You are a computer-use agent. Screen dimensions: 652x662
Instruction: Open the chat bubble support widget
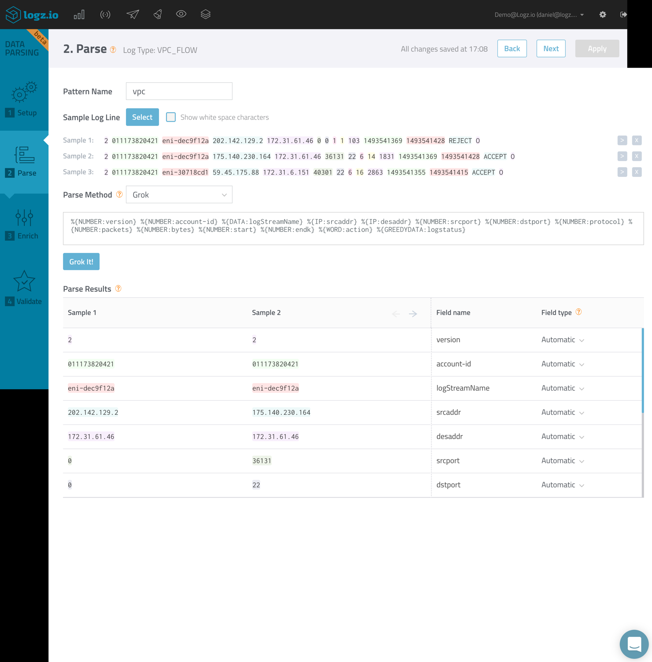[634, 644]
